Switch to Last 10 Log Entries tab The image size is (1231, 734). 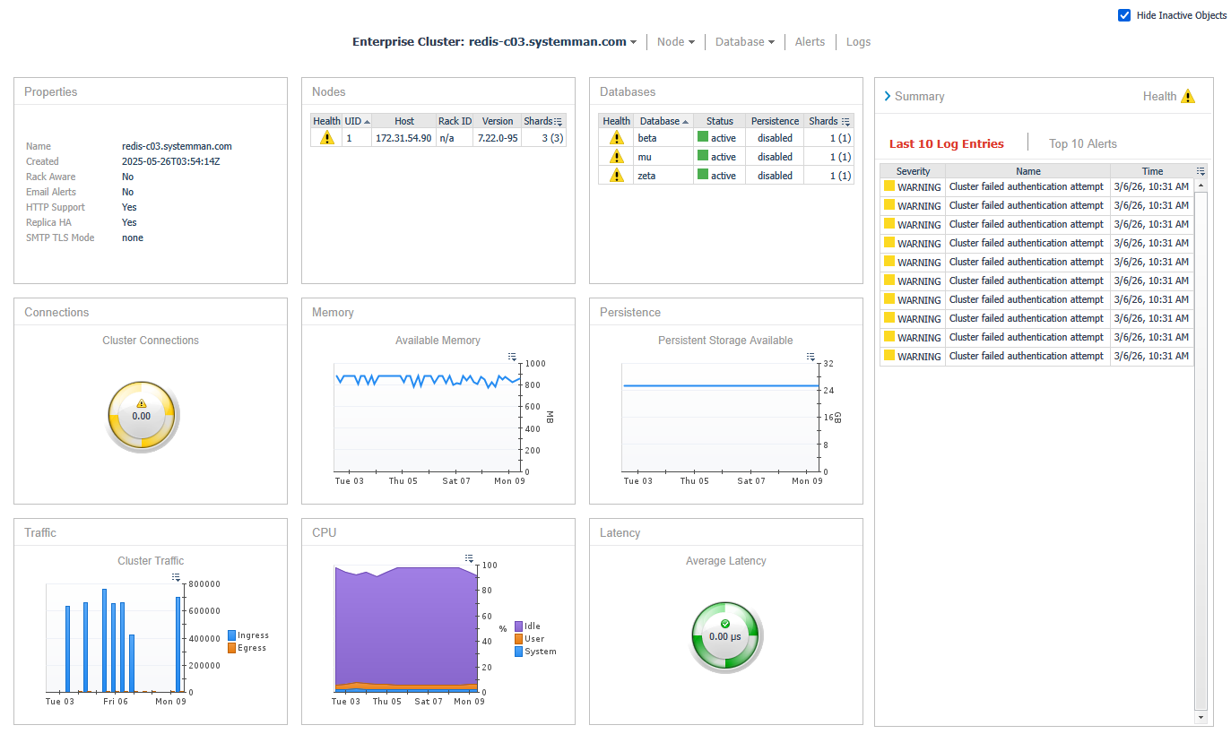tap(946, 143)
